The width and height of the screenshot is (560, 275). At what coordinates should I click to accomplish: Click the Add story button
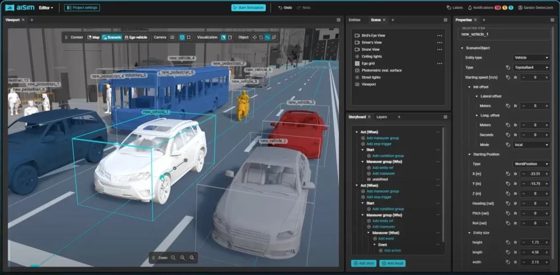click(x=364, y=263)
